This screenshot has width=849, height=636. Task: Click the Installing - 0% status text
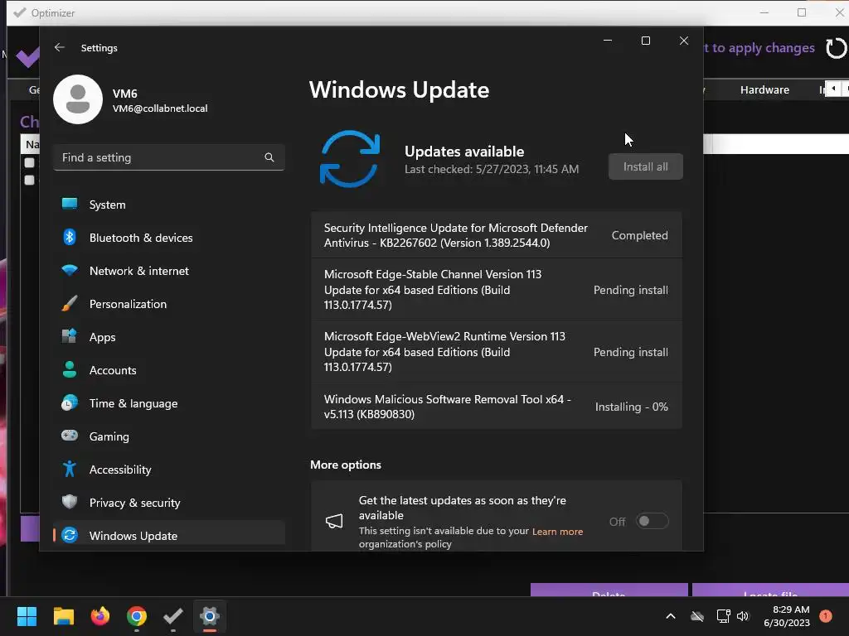click(631, 407)
